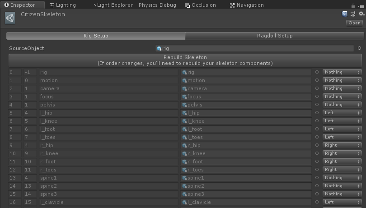The width and height of the screenshot is (366, 208).
Task: Click the Rebuild Skeleton button
Action: coord(185,60)
